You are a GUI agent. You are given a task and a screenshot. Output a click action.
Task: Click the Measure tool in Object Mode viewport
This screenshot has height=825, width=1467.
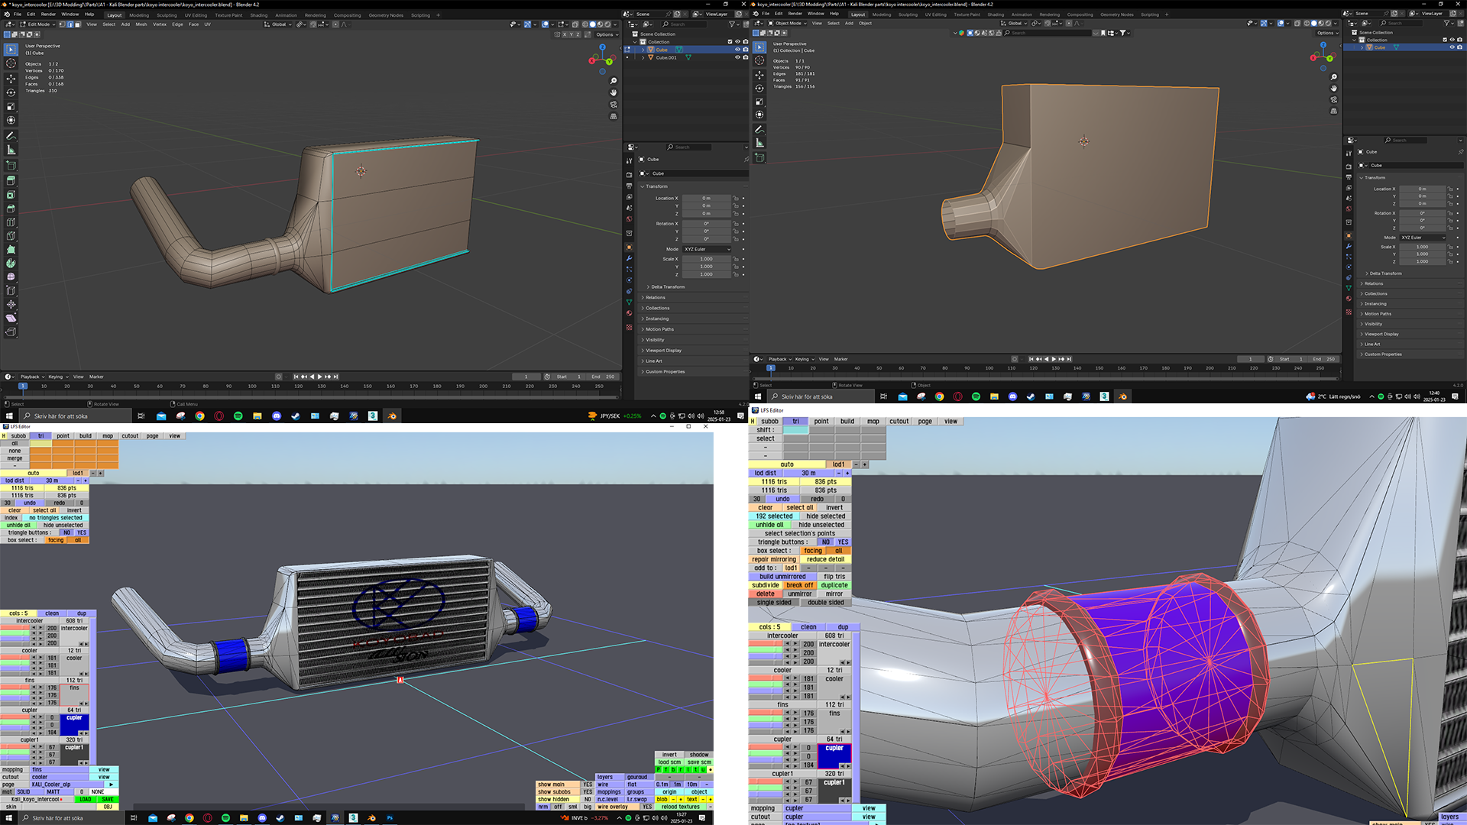click(x=759, y=143)
